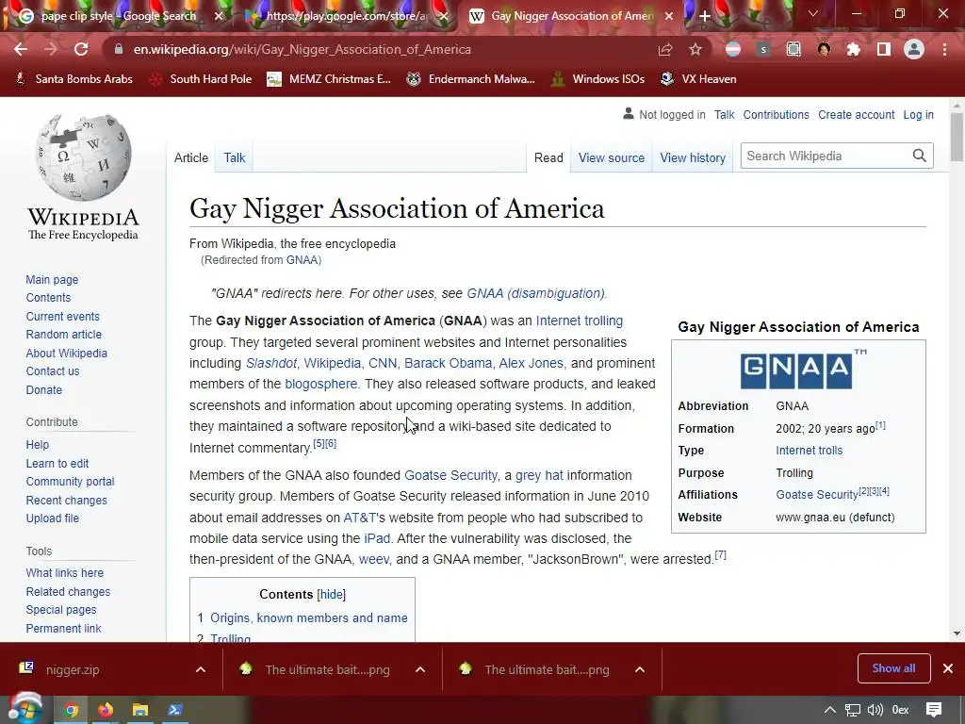Open the Windows Start button
Image resolution: width=965 pixels, height=724 pixels.
pos(25,709)
